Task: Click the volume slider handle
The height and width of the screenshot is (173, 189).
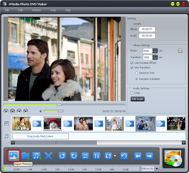Action: point(60,111)
